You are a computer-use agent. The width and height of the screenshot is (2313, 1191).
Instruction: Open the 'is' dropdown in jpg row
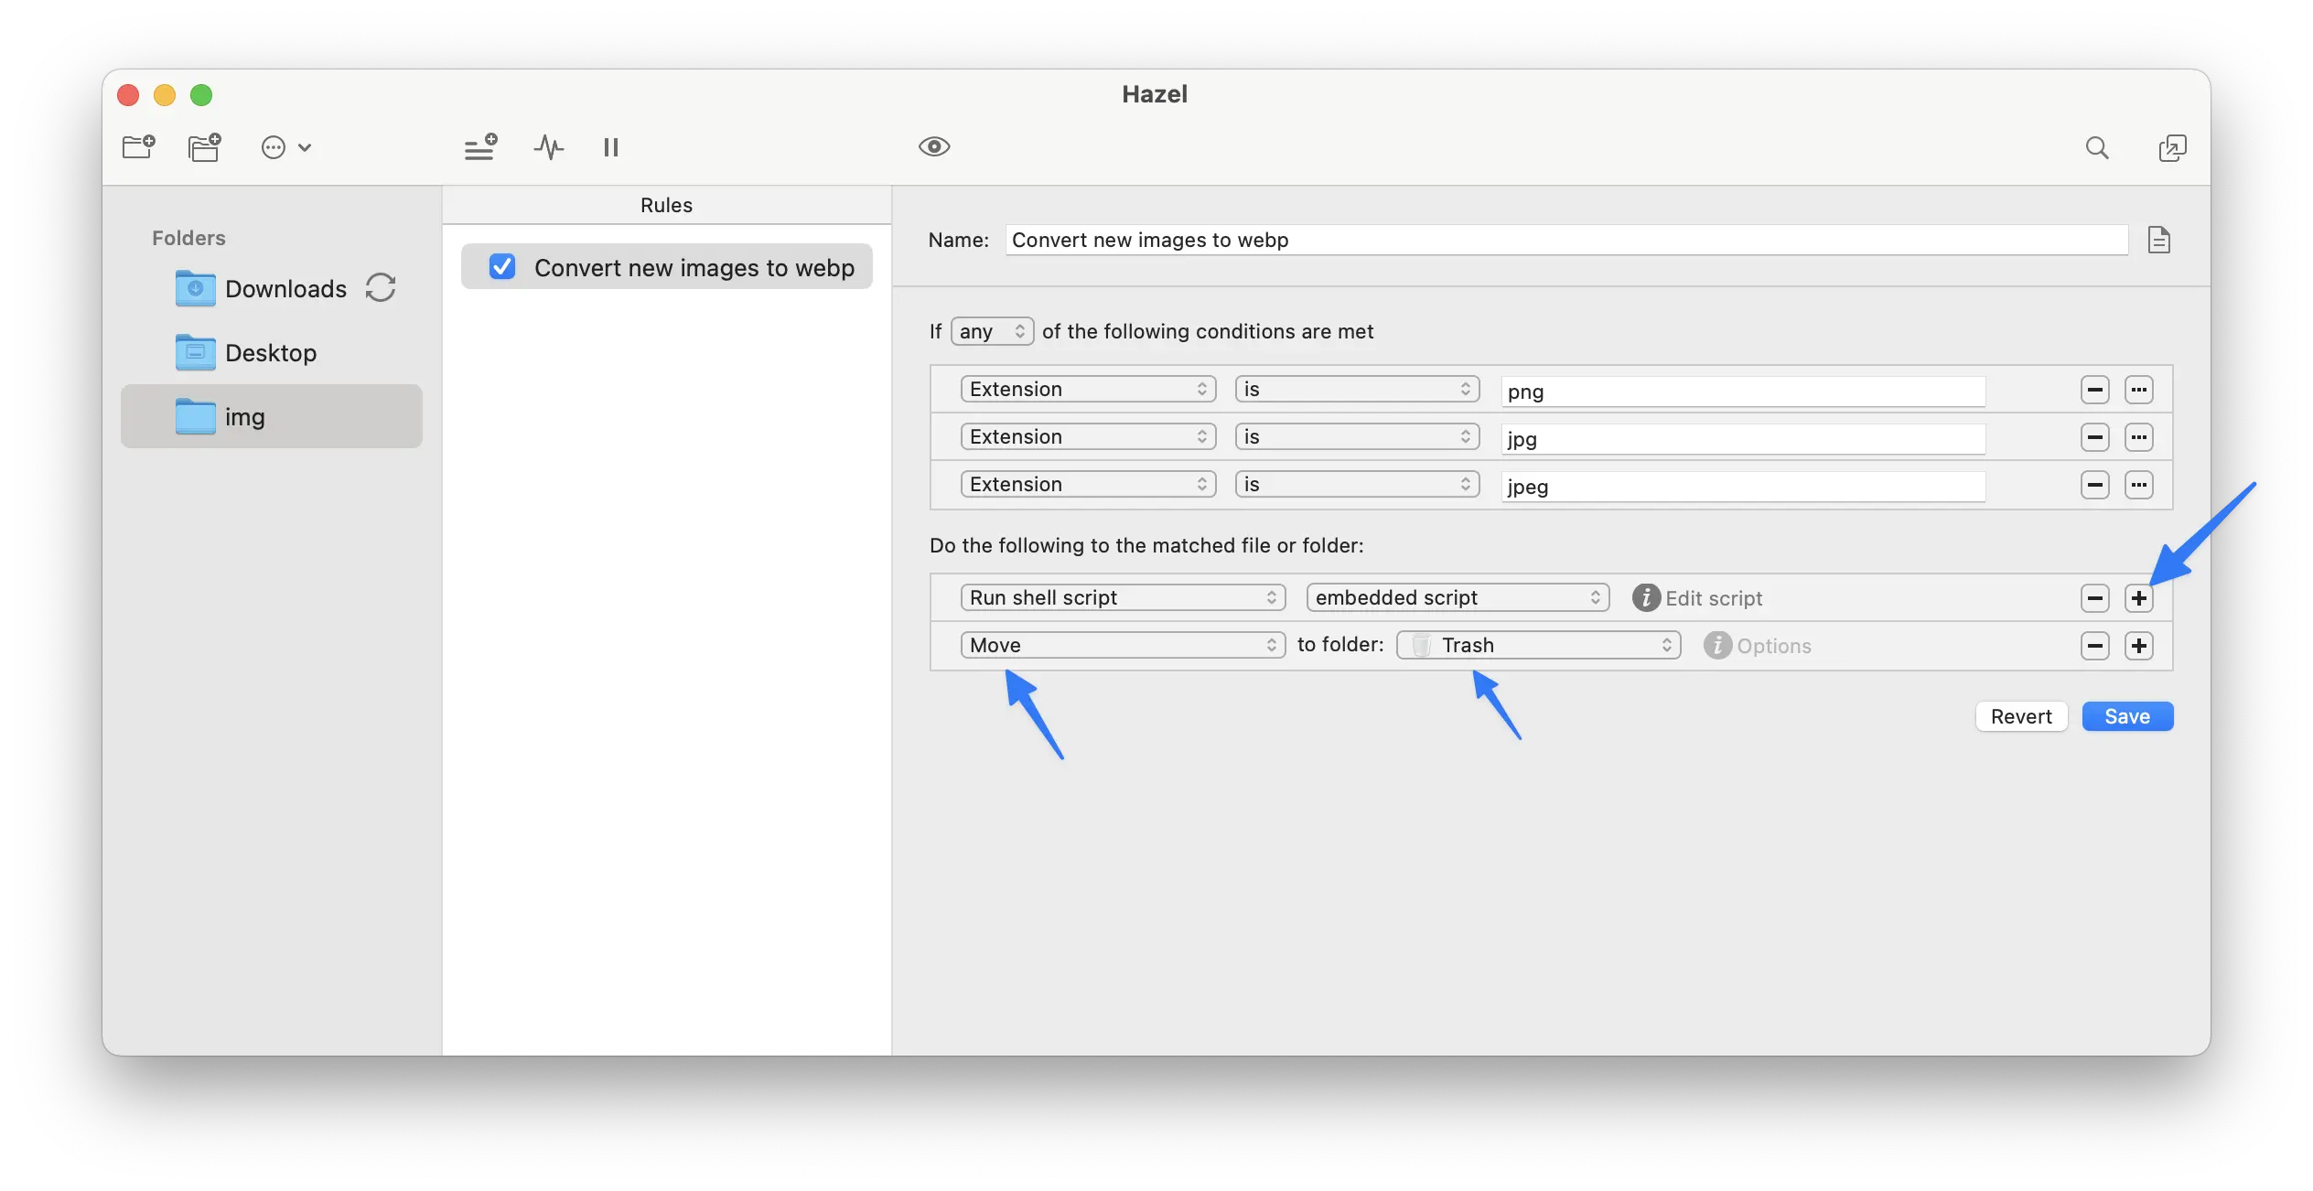point(1357,437)
